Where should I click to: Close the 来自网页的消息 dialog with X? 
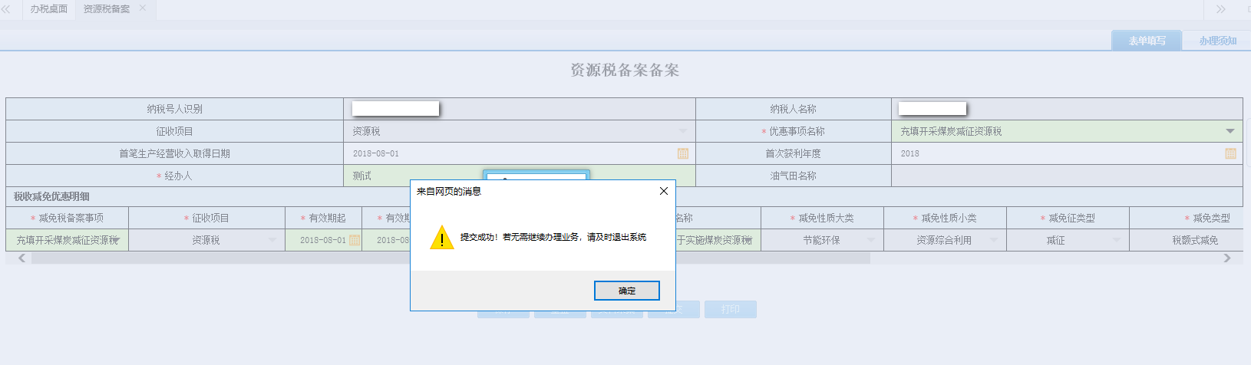coord(664,191)
